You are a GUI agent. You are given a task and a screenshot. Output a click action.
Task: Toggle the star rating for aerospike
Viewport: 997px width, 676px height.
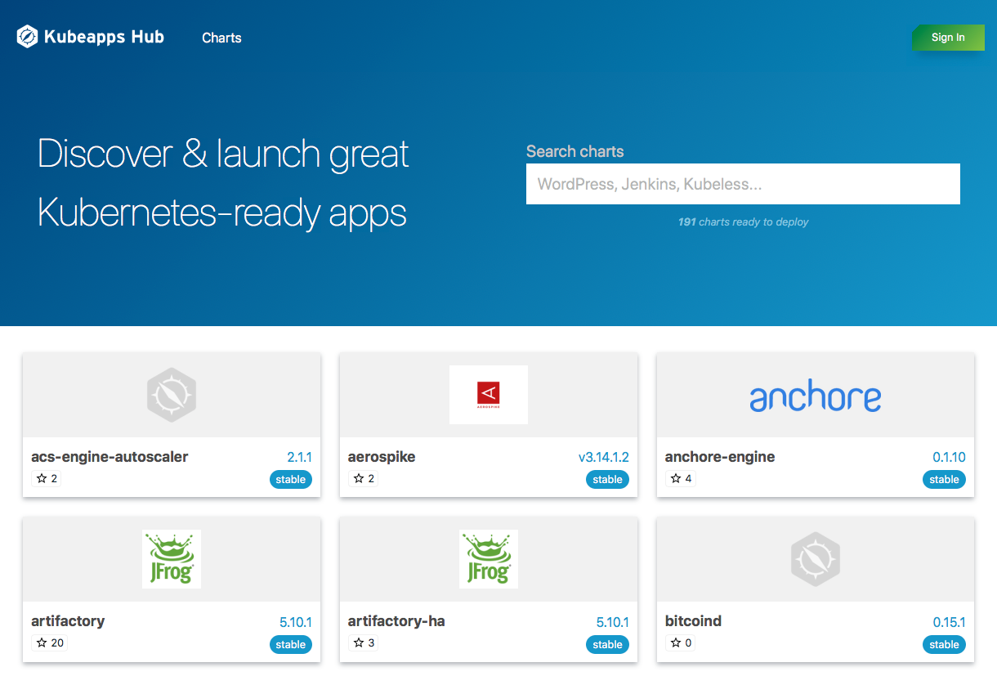coord(356,479)
